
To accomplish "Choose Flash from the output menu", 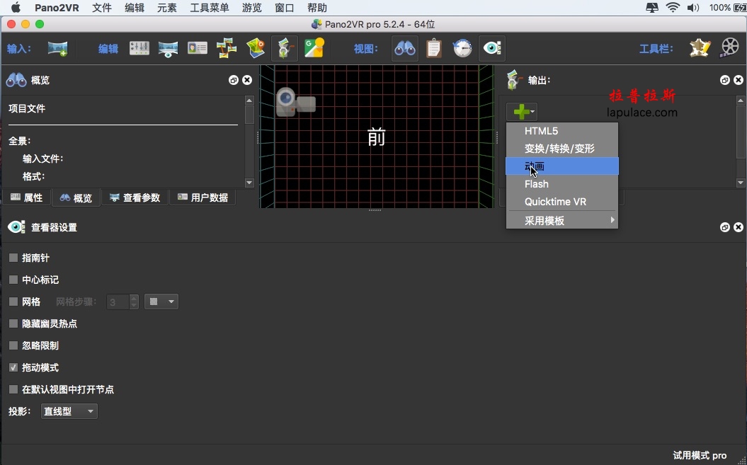I will (562, 184).
